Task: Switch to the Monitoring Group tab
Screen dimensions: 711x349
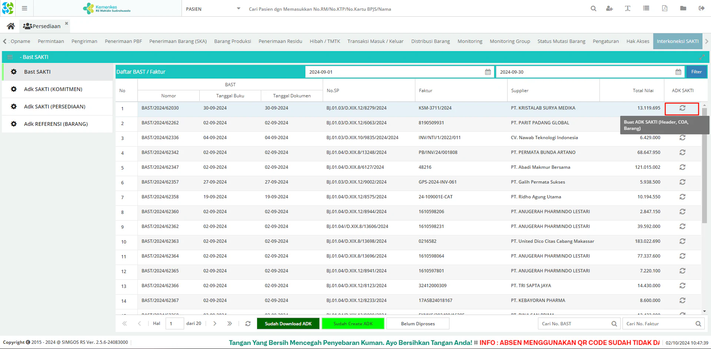Action: coord(510,41)
